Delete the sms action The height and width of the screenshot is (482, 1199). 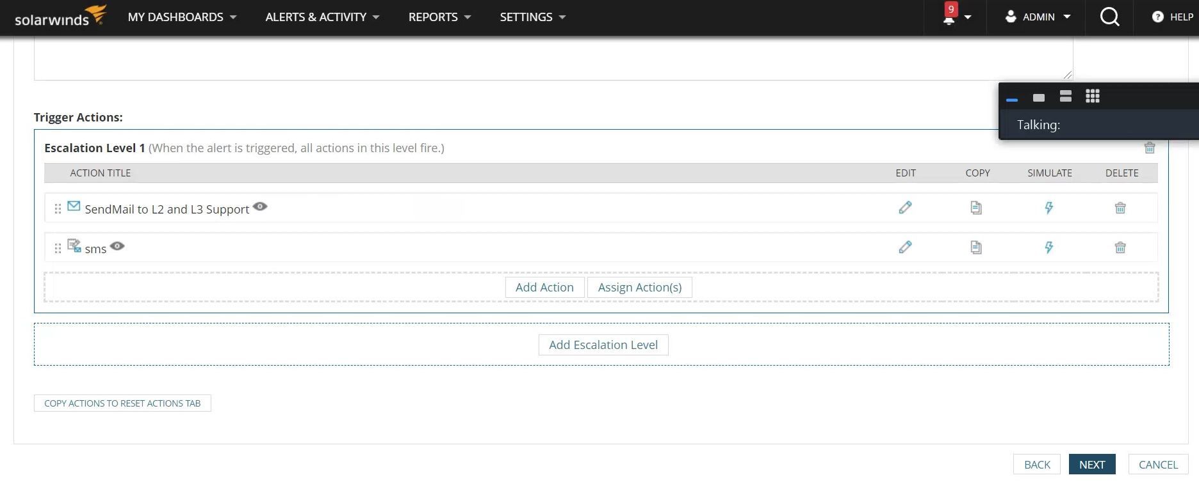pyautogui.click(x=1120, y=247)
